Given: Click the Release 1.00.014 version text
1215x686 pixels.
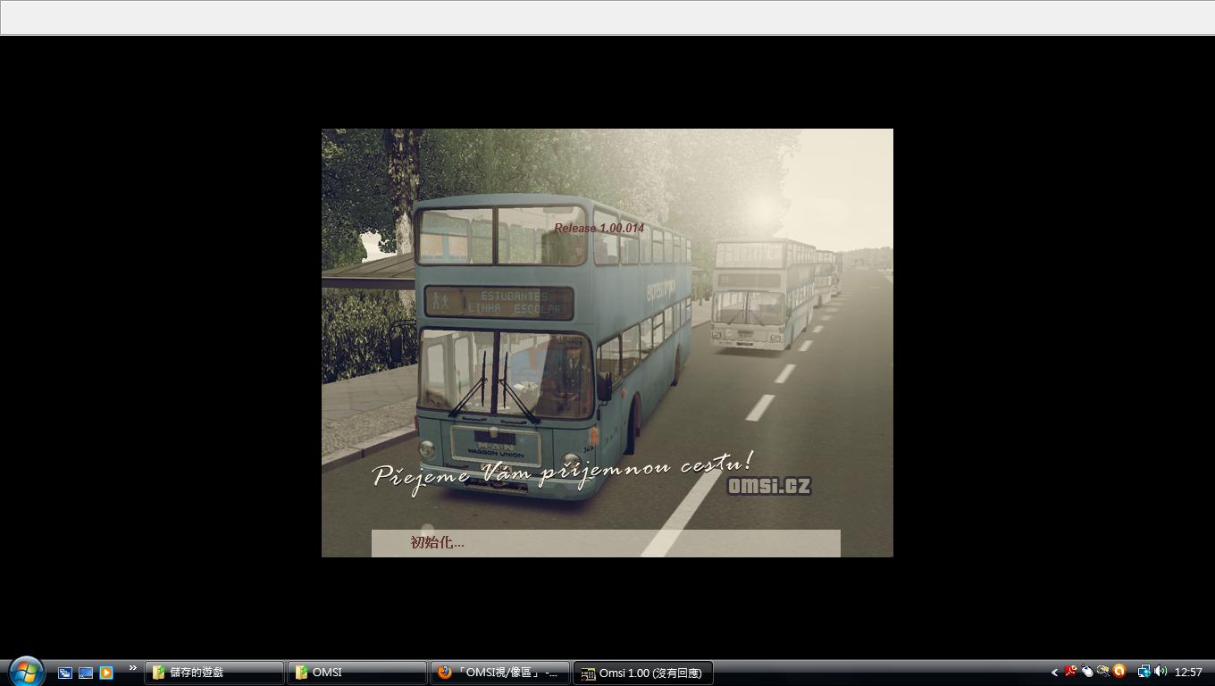Looking at the screenshot, I should coord(599,228).
